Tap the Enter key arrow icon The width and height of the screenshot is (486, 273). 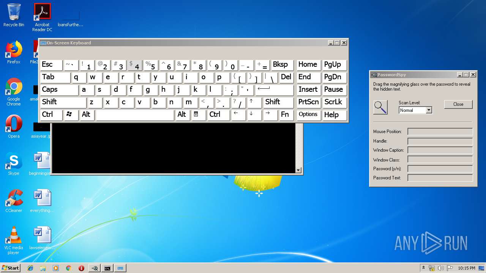click(275, 90)
